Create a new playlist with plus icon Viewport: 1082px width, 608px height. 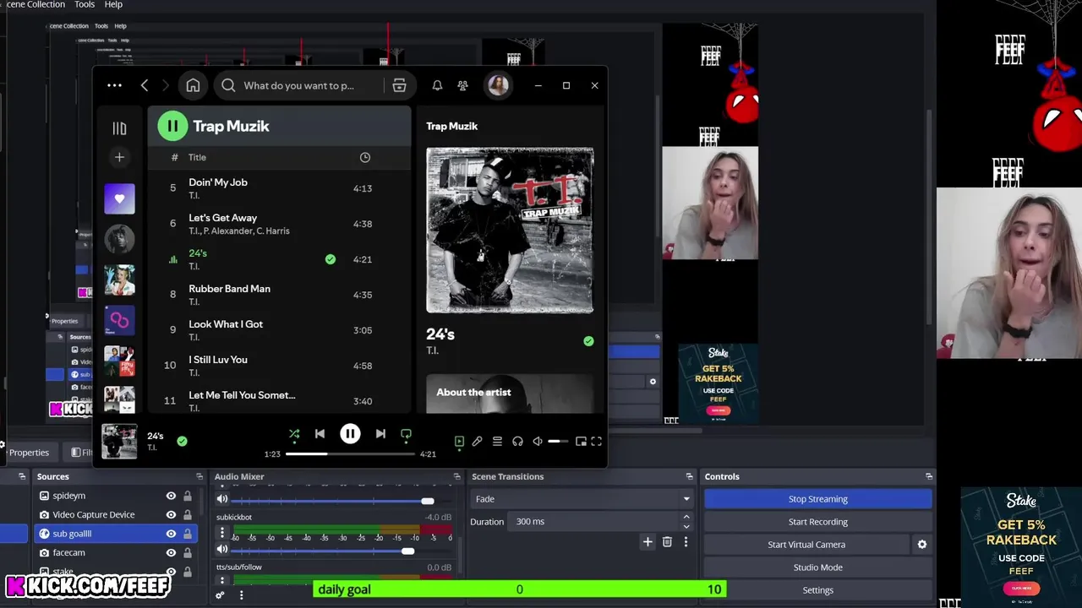(x=119, y=157)
